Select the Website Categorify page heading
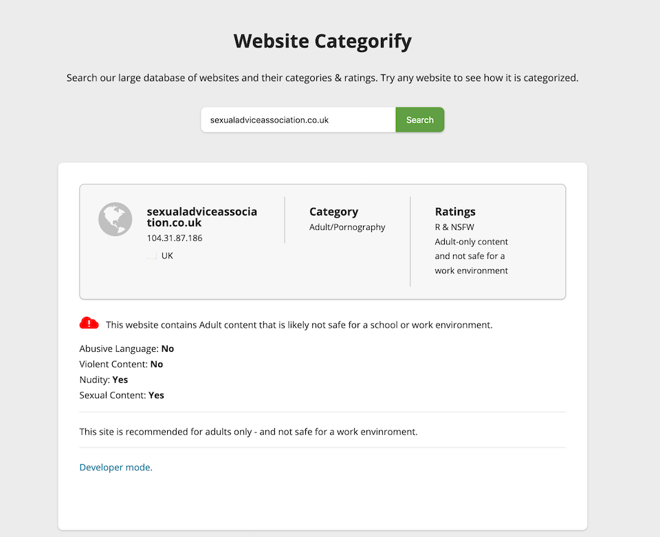Image resolution: width=660 pixels, height=537 pixels. (322, 42)
